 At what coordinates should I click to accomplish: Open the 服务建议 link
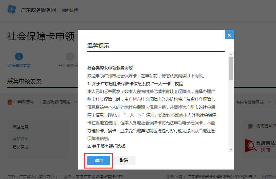click(20, 147)
